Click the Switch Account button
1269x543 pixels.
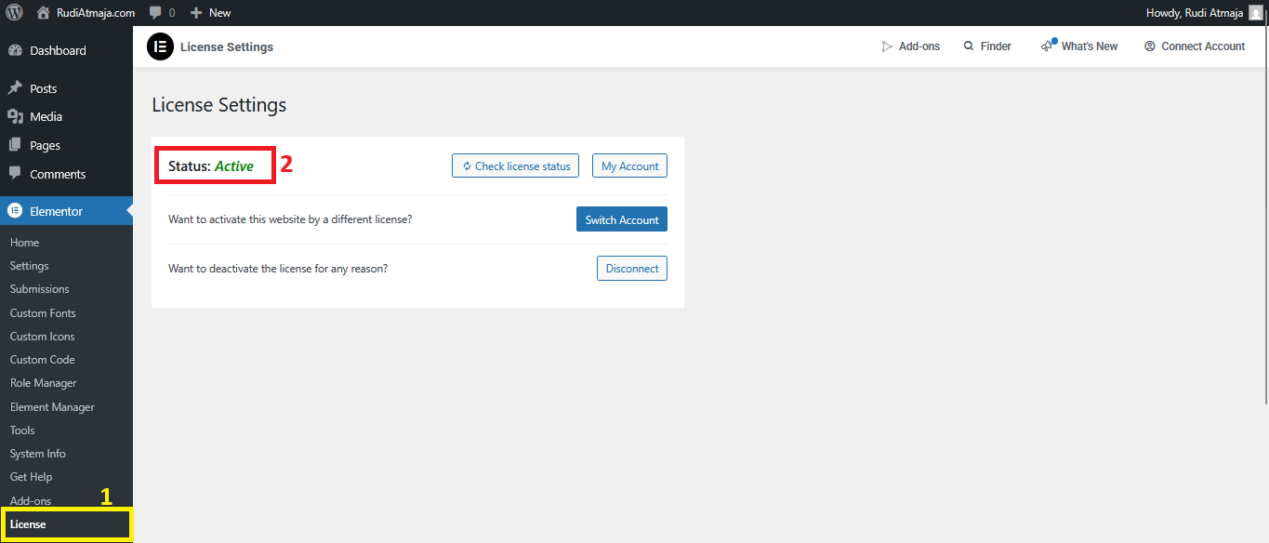click(x=622, y=220)
